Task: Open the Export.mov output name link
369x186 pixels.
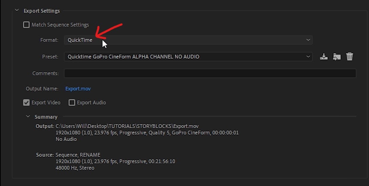Action: click(x=78, y=89)
